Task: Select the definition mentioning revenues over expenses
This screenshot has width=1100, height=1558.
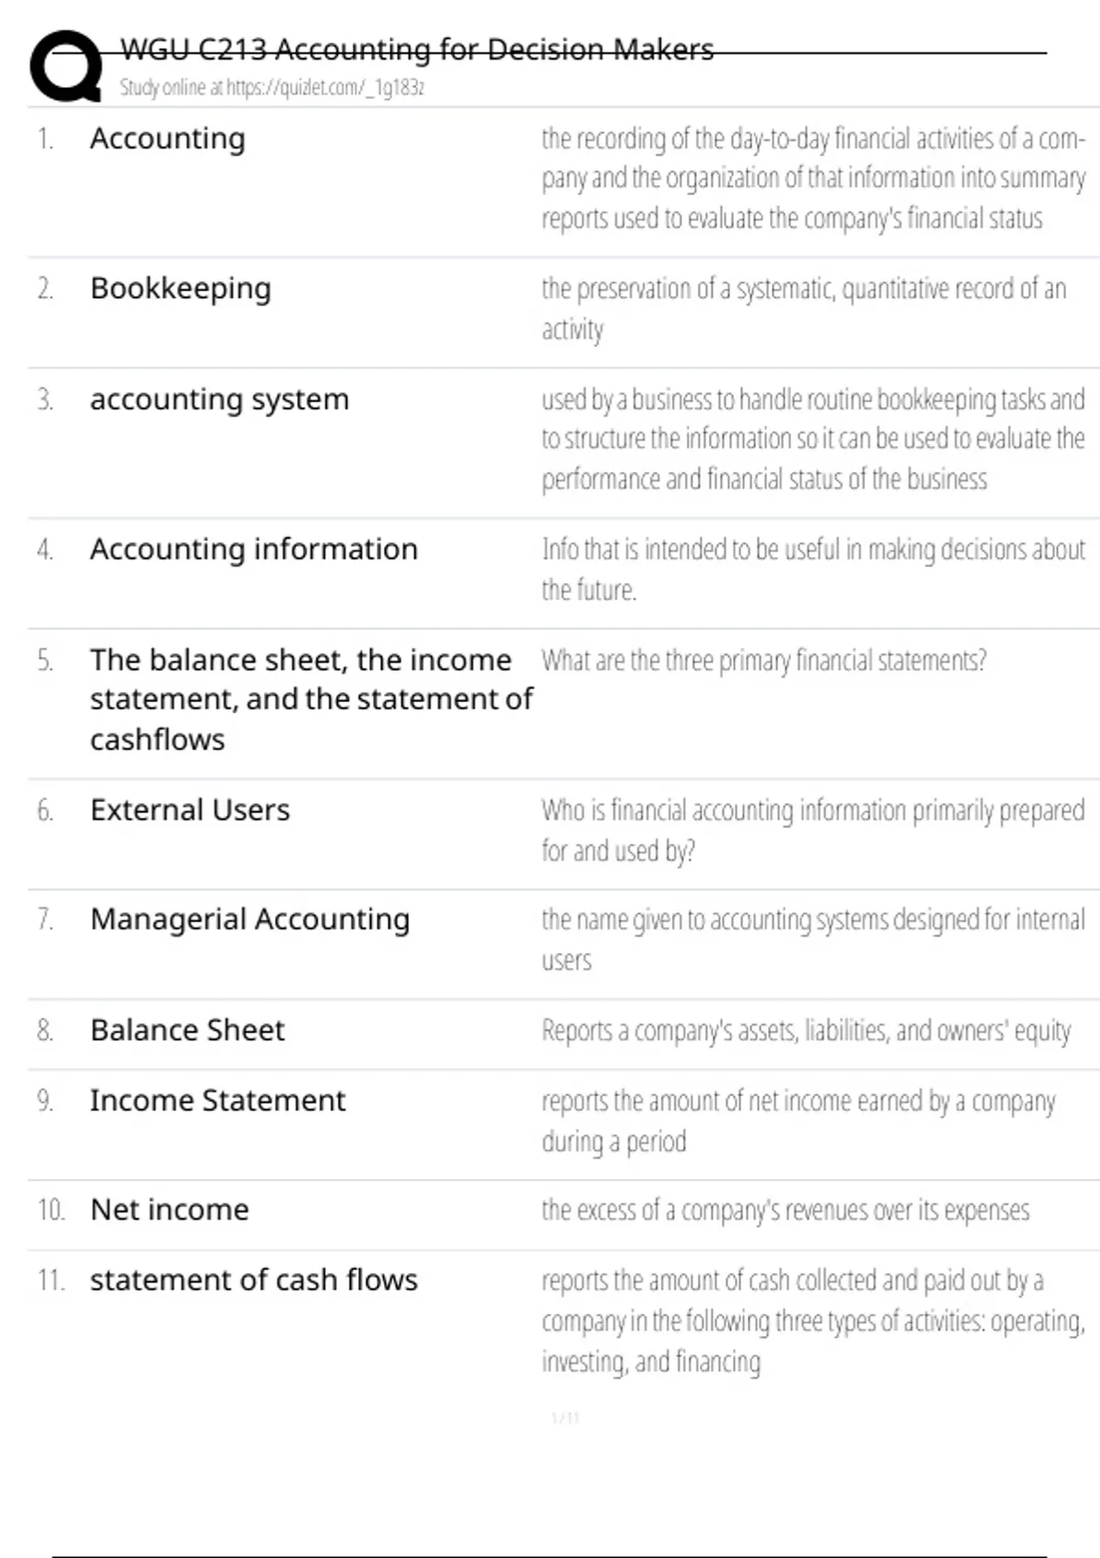Action: pos(786,1211)
